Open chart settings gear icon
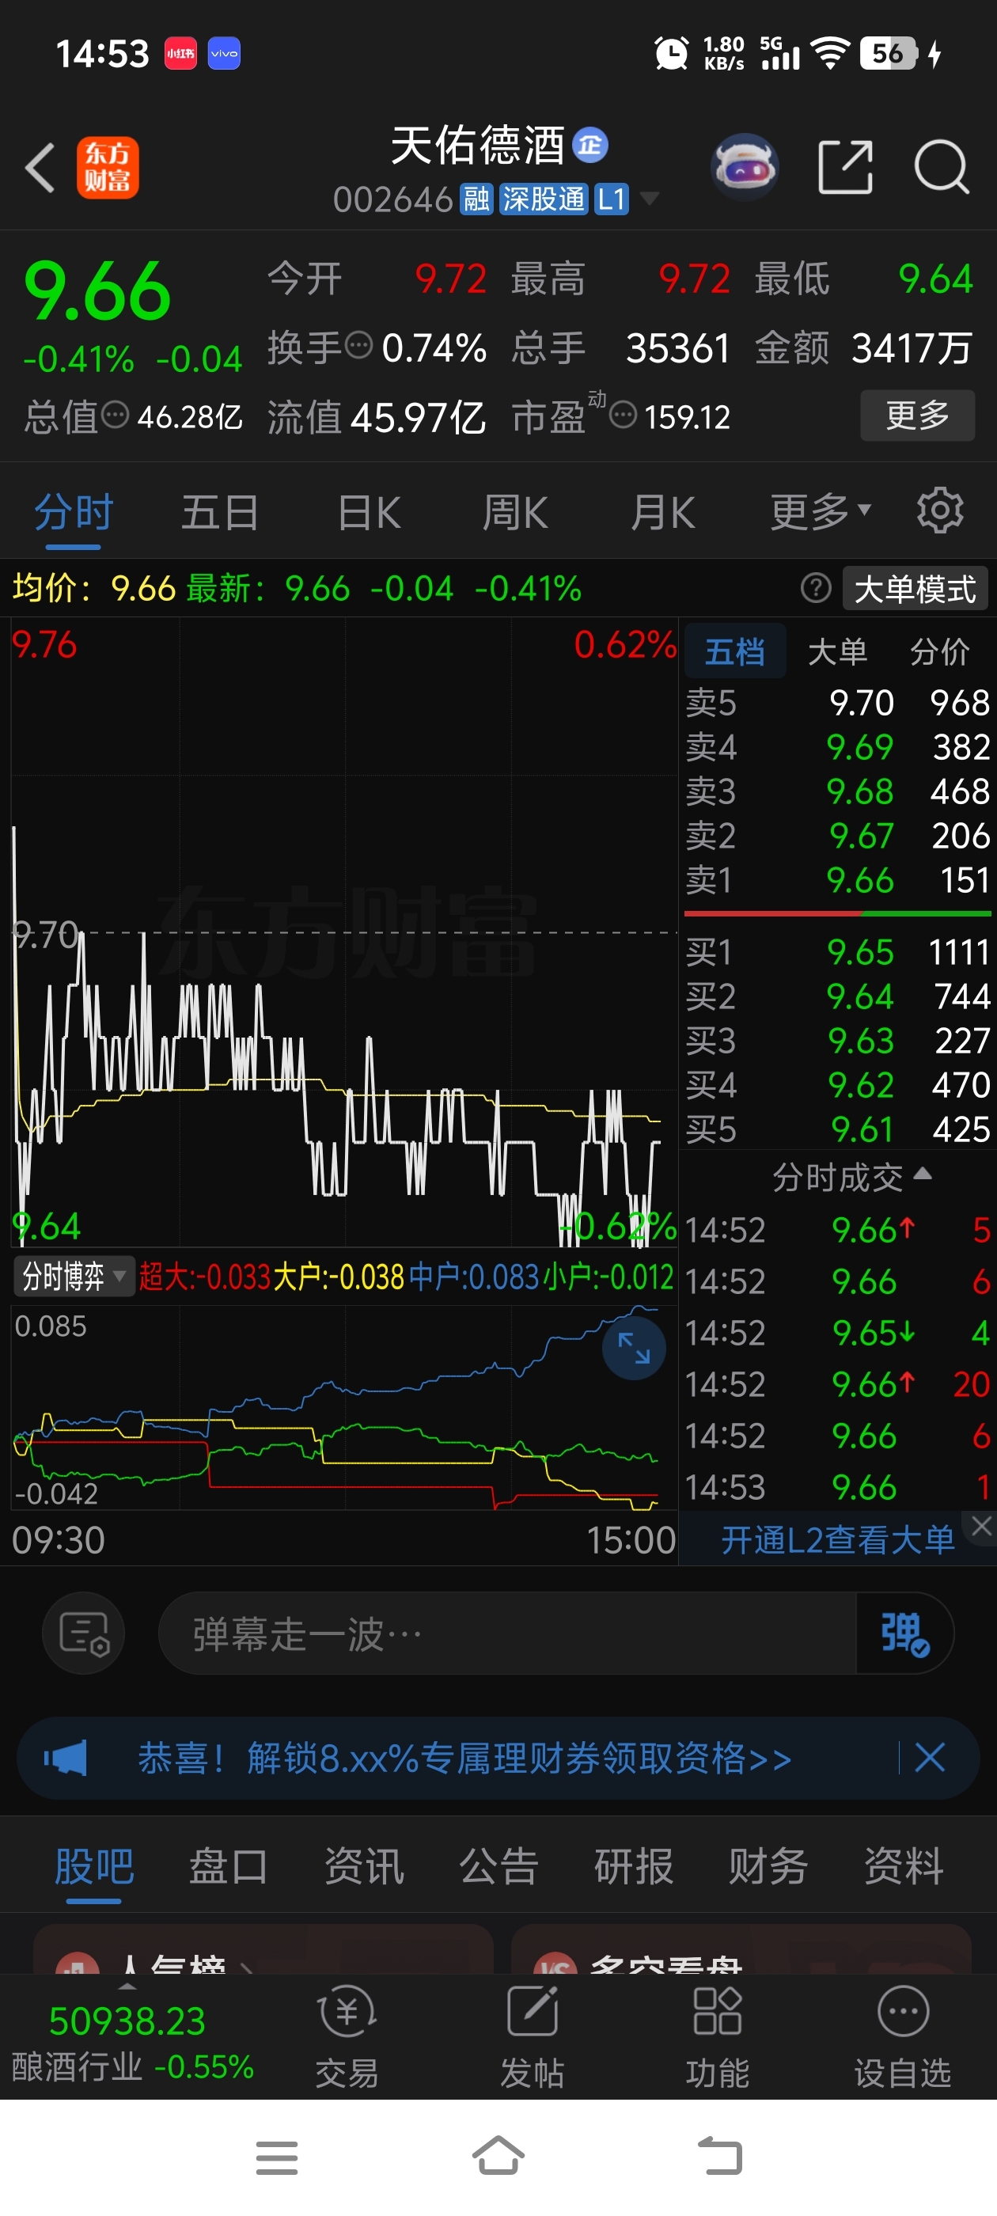This screenshot has width=997, height=2216. [x=939, y=511]
